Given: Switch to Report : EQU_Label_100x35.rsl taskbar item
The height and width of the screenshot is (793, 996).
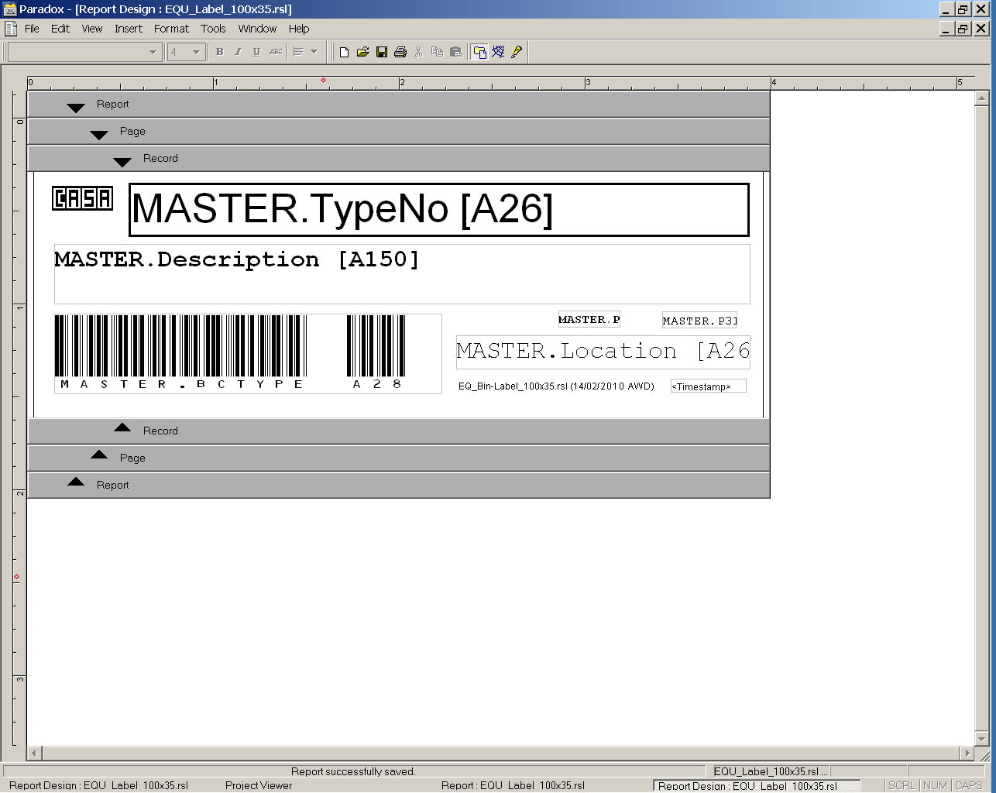Looking at the screenshot, I should point(513,785).
